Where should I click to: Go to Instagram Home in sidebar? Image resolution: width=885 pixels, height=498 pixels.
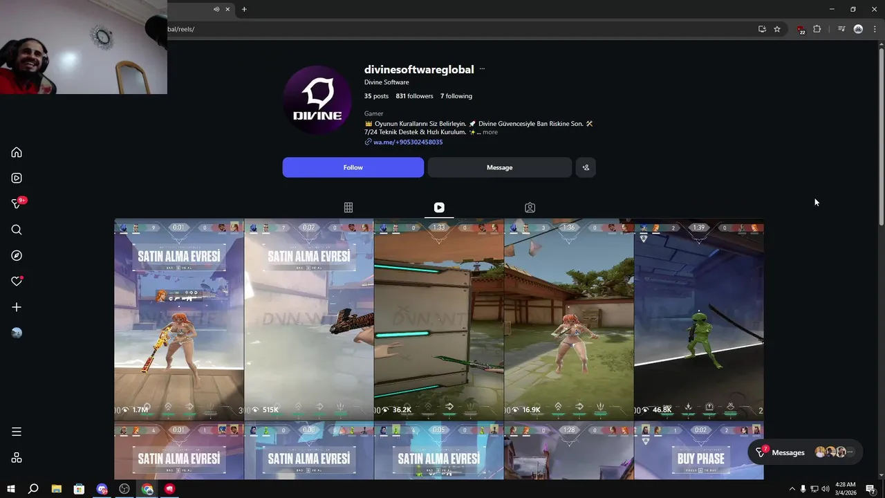pos(17,152)
